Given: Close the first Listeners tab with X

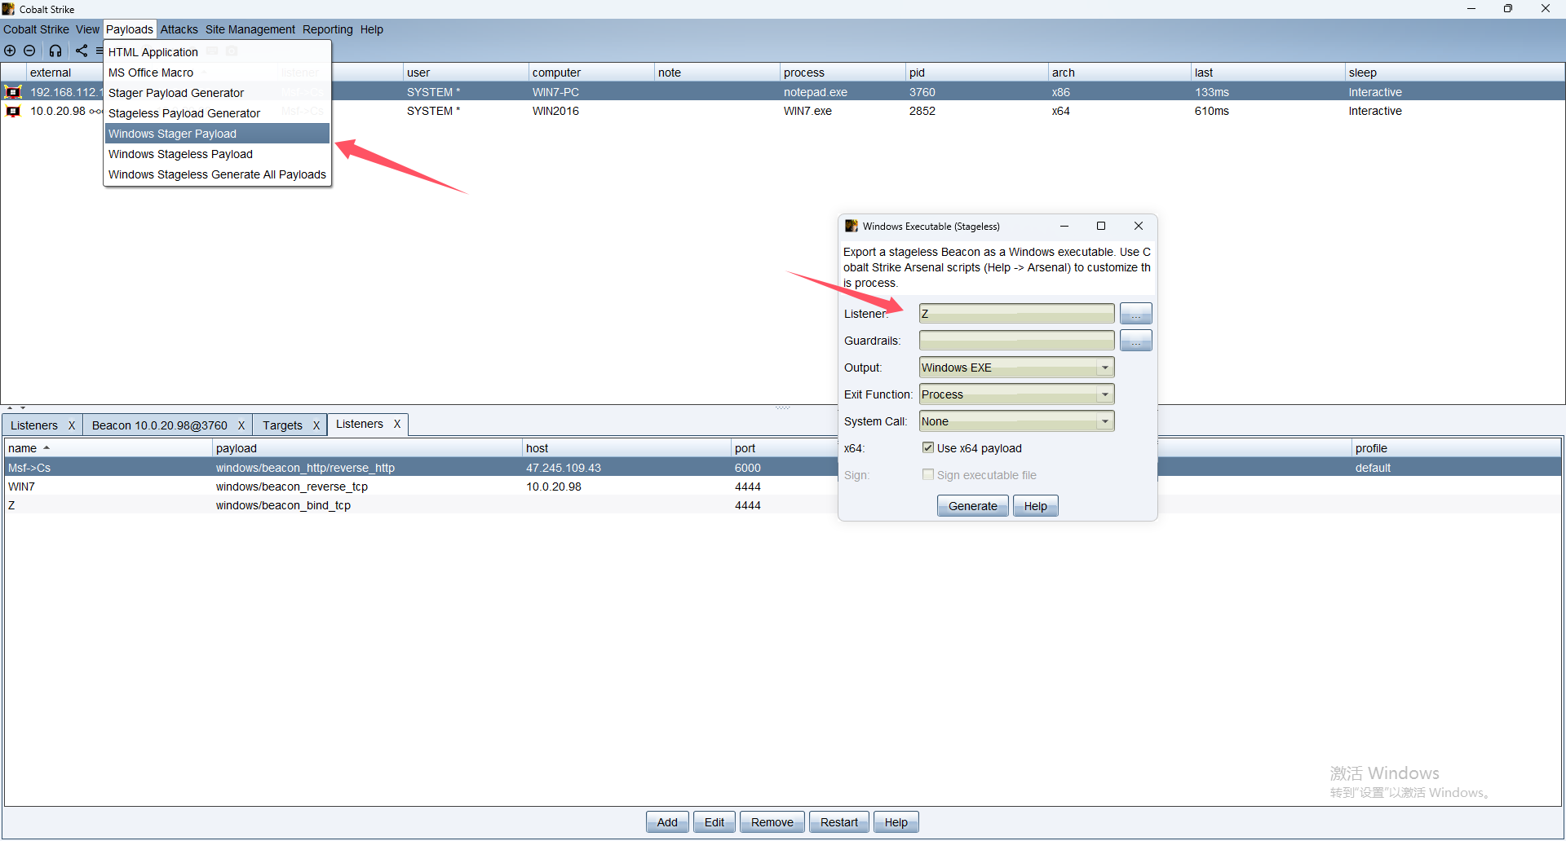Looking at the screenshot, I should pyautogui.click(x=72, y=425).
